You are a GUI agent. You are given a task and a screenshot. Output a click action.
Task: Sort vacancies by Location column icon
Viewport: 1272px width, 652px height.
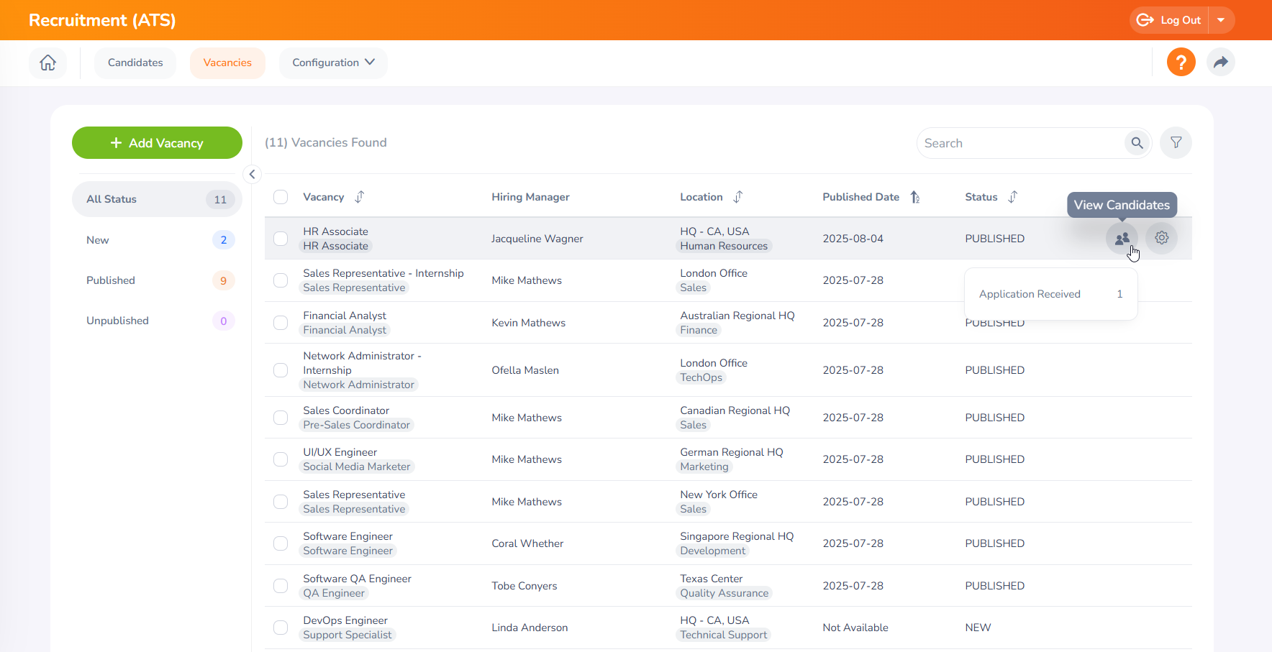pos(738,197)
